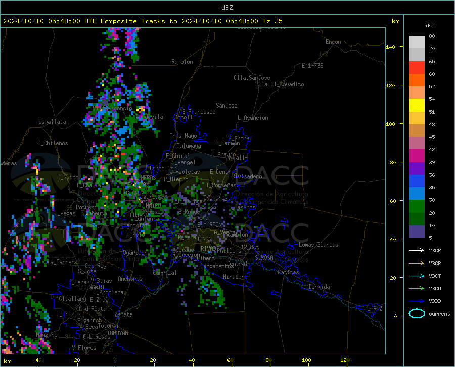Screen dimensions: 455x367
Task: Click the blue VBBB arrow legend icon
Action: pos(417,301)
